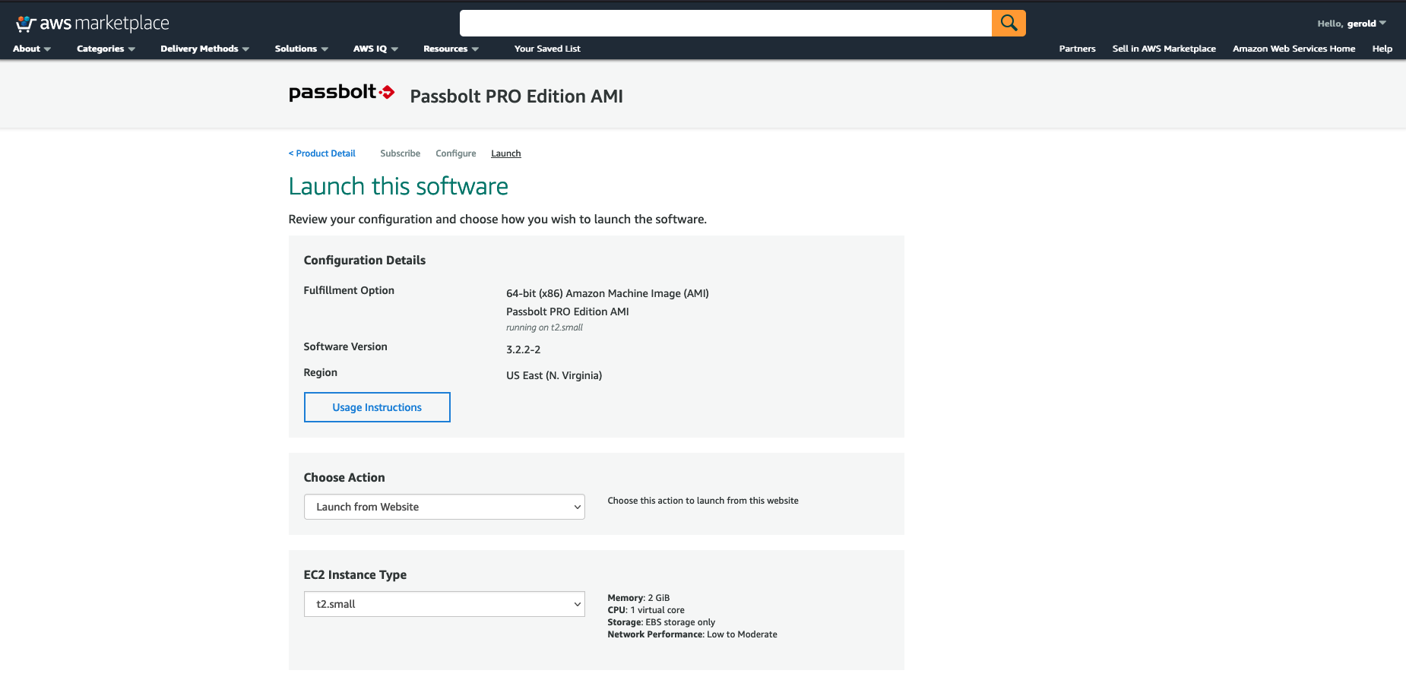Screen dimensions: 1406x683
Task: Click 'Choose this action to launch from this website'
Action: point(703,501)
